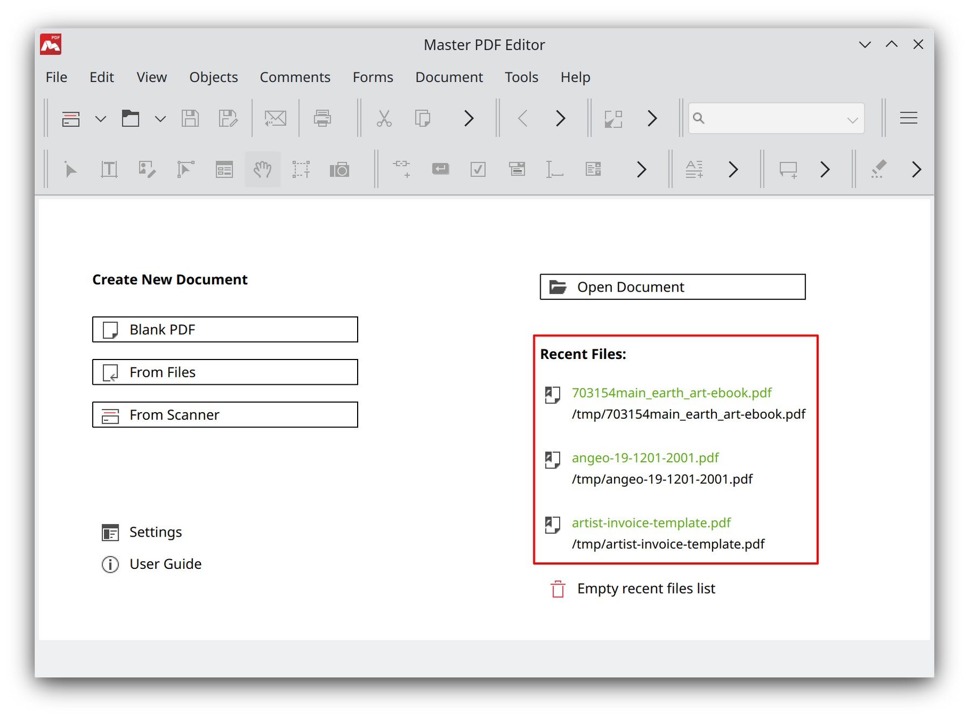Viewport: 969px width, 719px height.
Task: Open the File menu
Action: (x=57, y=77)
